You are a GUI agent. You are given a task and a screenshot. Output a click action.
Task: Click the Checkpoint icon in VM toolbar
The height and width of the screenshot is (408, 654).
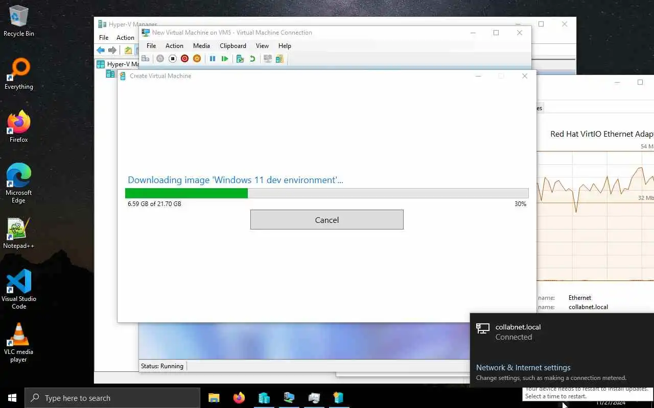click(x=240, y=59)
